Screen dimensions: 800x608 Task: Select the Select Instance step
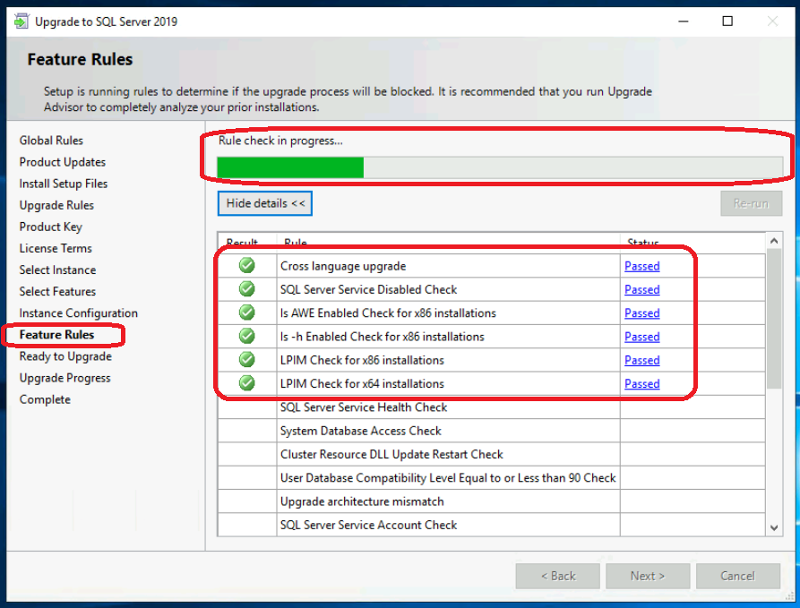point(57,270)
